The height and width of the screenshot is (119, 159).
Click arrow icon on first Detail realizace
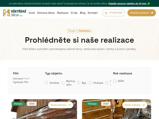coord(70,105)
